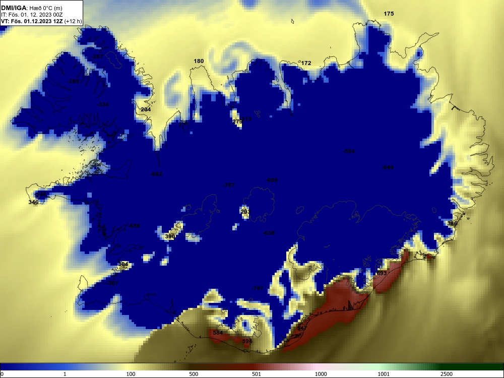Select the value 390 on the map
Image resolution: width=504 pixels, height=378 pixels.
(170, 236)
